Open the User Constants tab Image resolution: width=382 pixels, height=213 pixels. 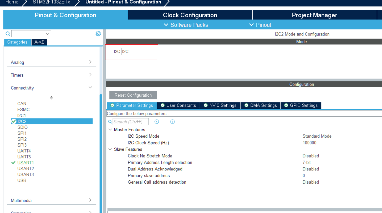(178, 105)
